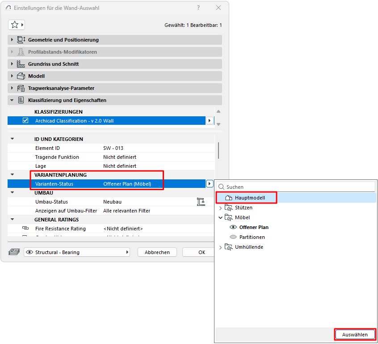Toggle the eye icon on Offener Plan
Image resolution: width=378 pixels, height=344 pixels.
tap(233, 227)
